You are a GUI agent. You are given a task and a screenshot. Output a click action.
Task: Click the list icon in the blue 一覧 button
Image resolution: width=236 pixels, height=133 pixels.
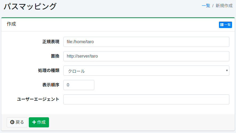(x=222, y=25)
